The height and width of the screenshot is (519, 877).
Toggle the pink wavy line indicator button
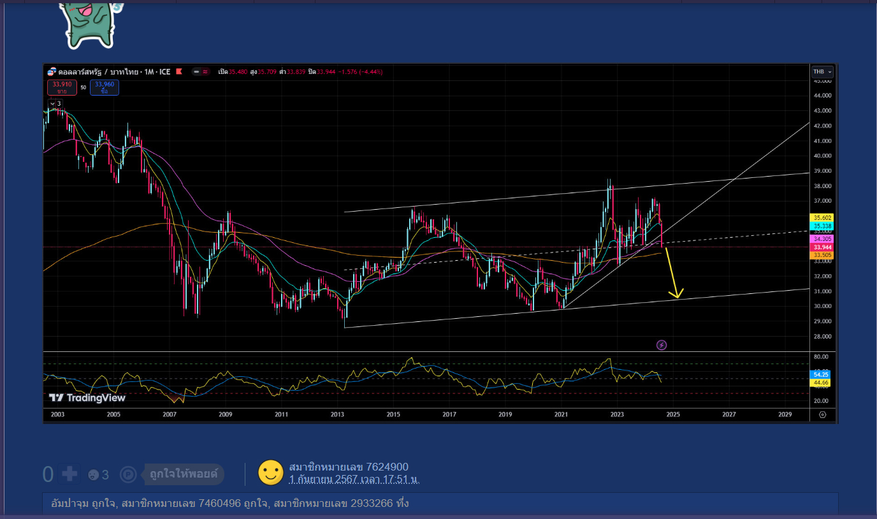pos(205,71)
